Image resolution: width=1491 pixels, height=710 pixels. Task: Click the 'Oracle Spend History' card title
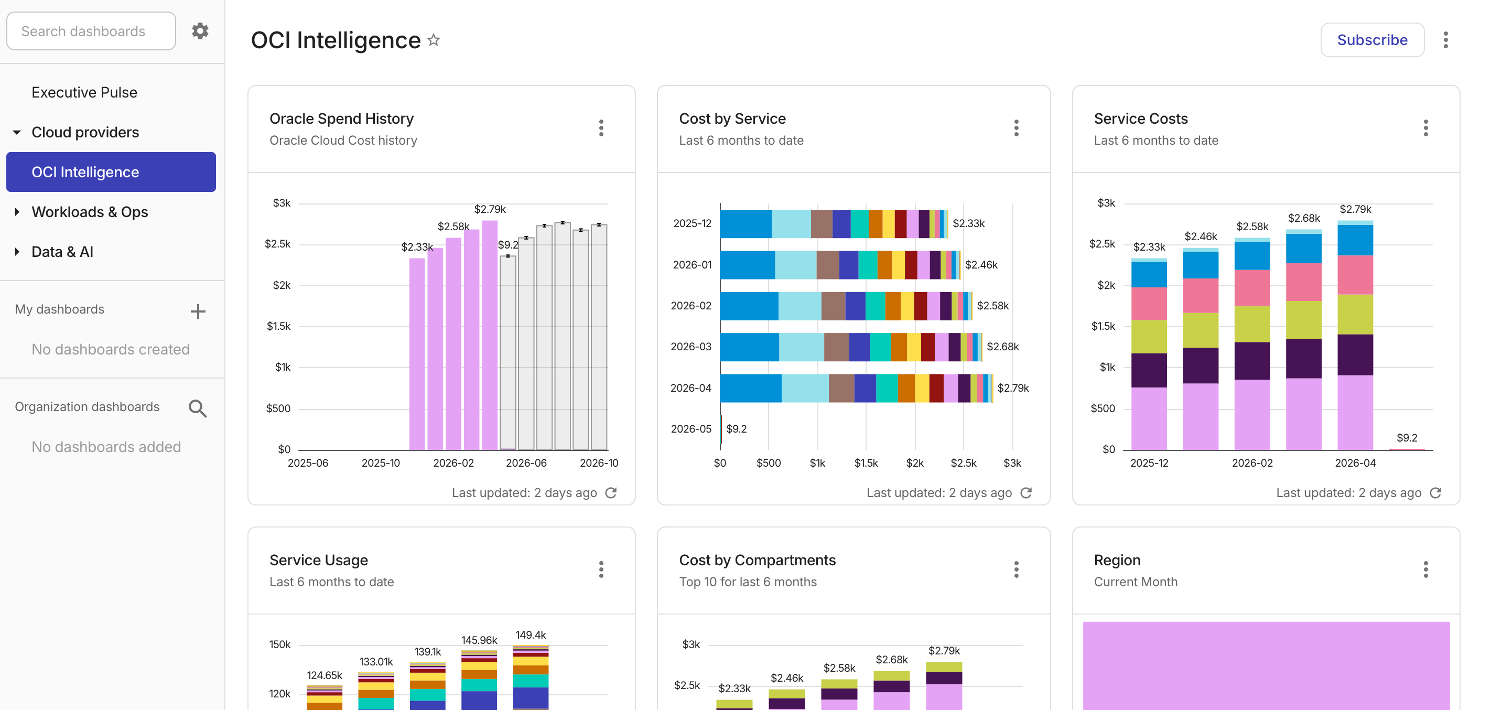tap(341, 119)
